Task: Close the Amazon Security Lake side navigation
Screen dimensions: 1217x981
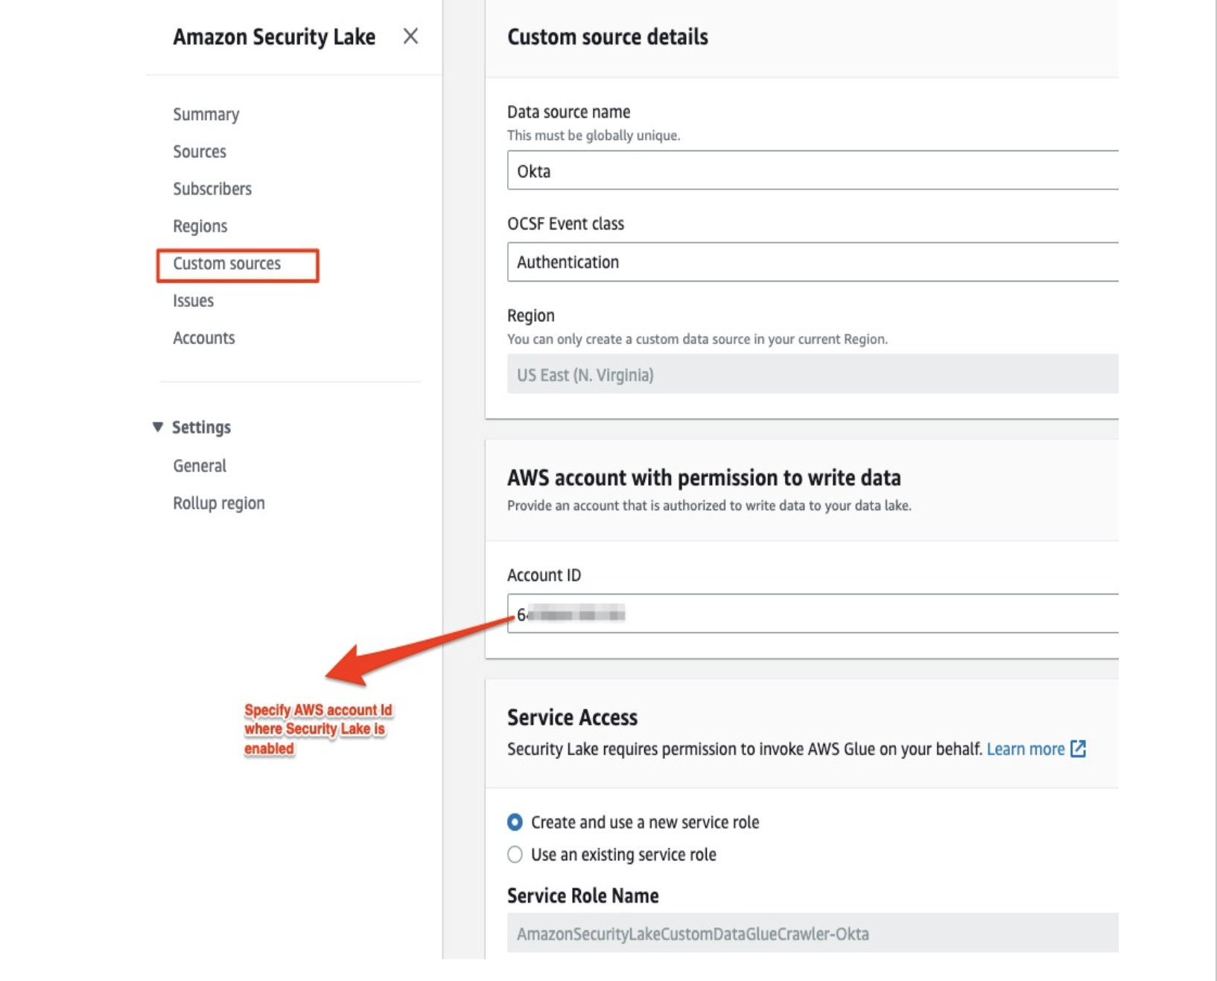Action: pyautogui.click(x=410, y=36)
